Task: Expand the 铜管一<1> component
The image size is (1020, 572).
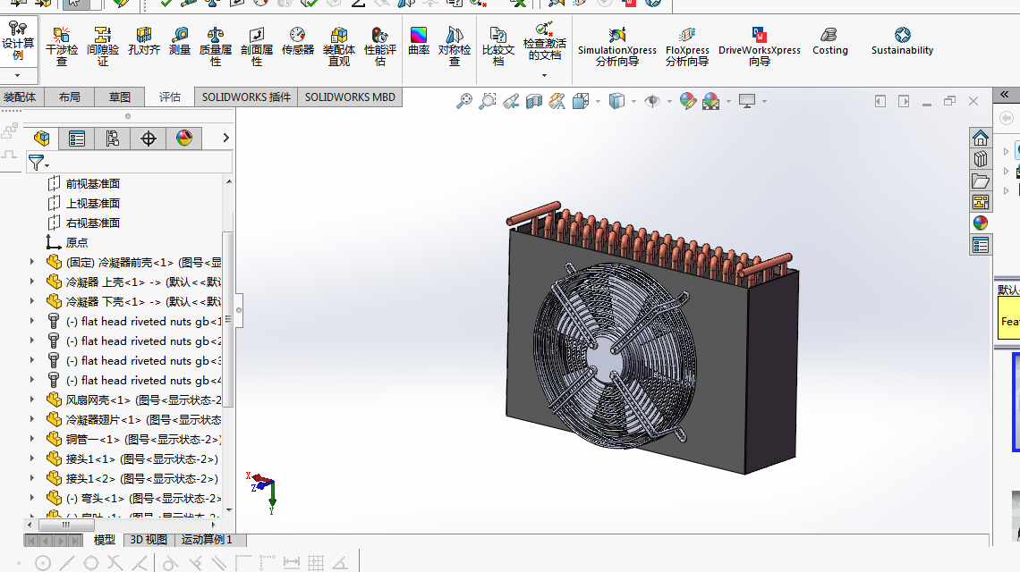Action: 32,439
